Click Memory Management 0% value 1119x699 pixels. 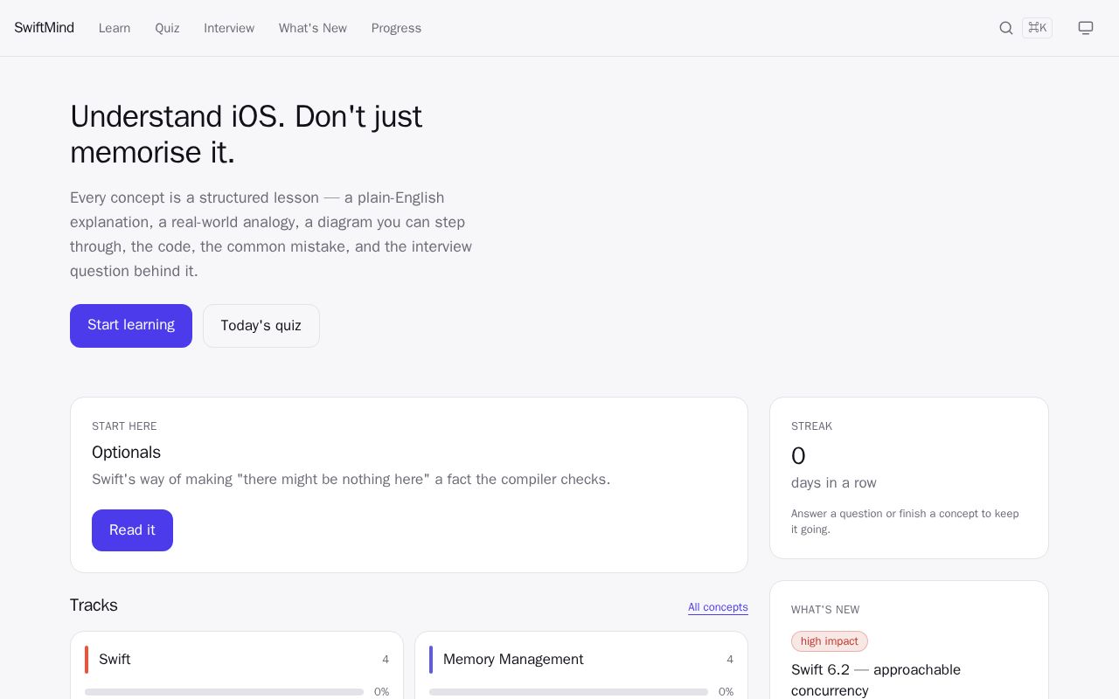click(726, 692)
